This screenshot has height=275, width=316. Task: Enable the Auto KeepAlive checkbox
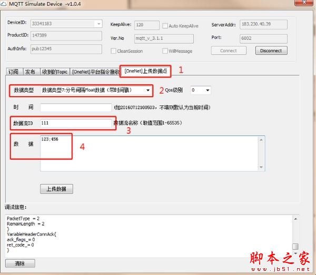165,26
